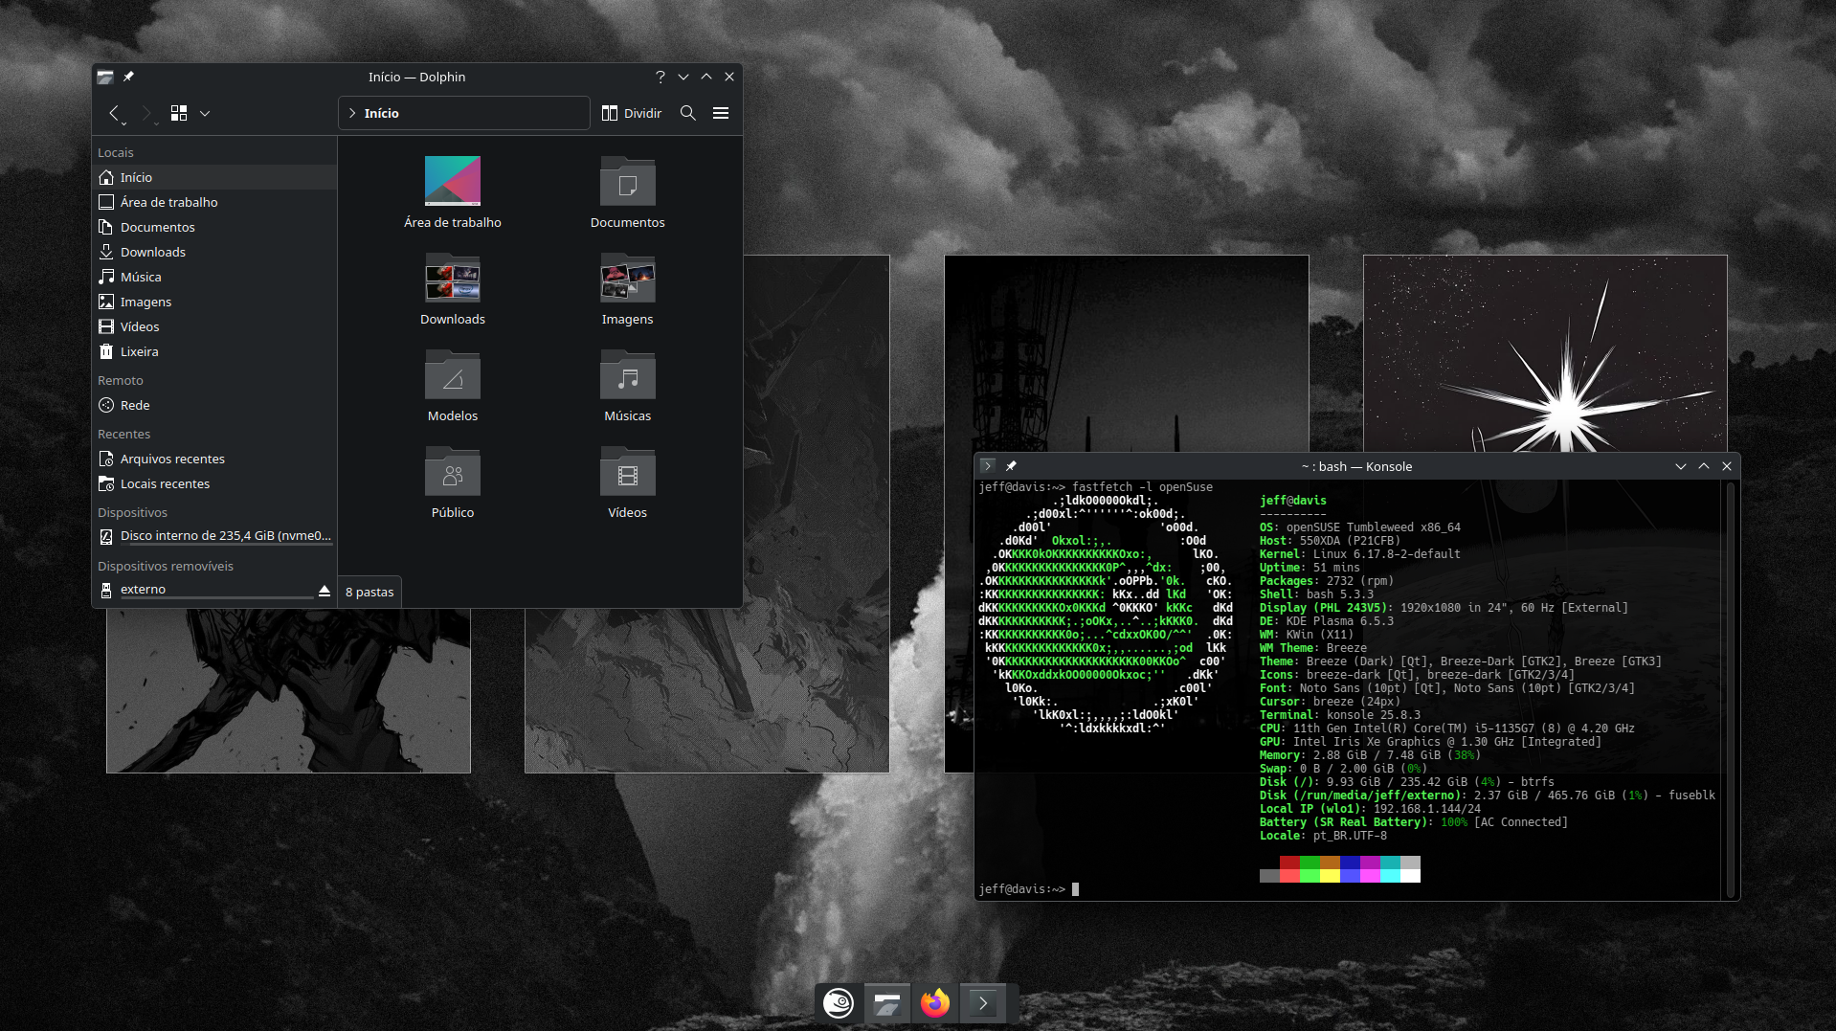Open the openSUSE application launcher
Viewport: 1836px width, 1031px height.
click(839, 1002)
